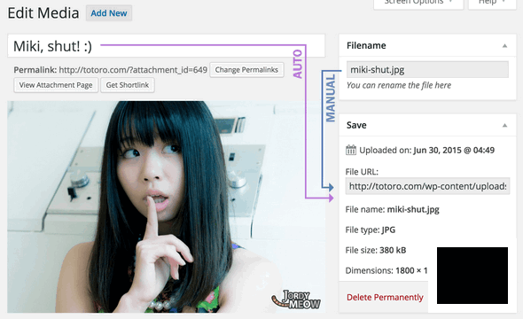Click the black square in Save panel
Screen dimensions: 523x319
pos(472,276)
